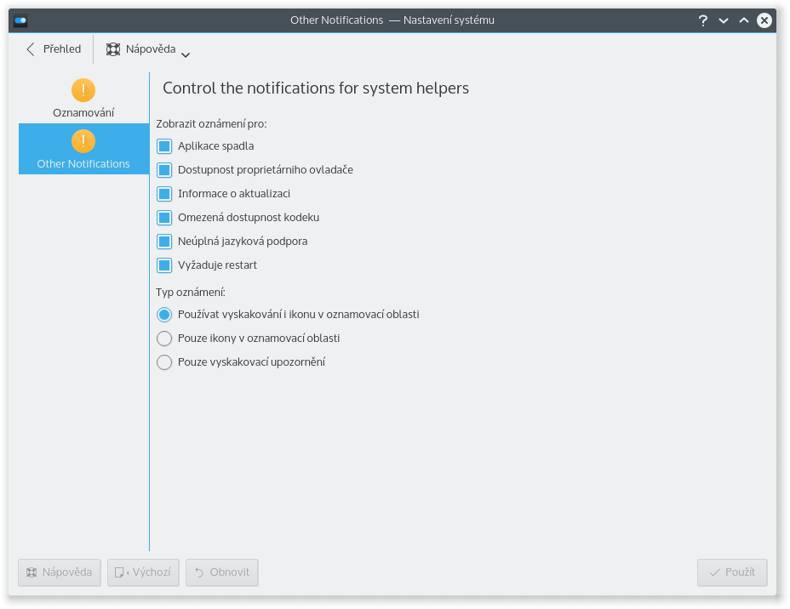Select the Other Notifications sidebar icon
This screenshot has width=790, height=609.
pyautogui.click(x=83, y=140)
